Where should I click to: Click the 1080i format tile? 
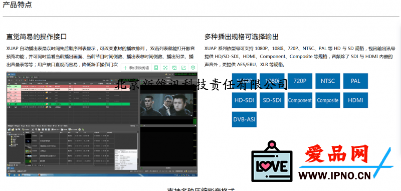(x=272, y=81)
